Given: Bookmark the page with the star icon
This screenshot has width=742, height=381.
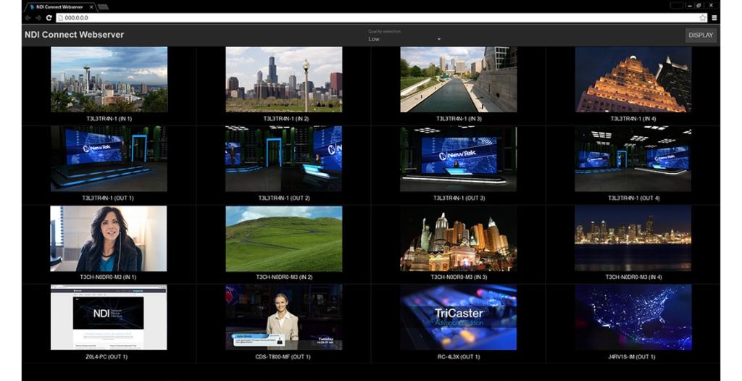Looking at the screenshot, I should tap(702, 17).
